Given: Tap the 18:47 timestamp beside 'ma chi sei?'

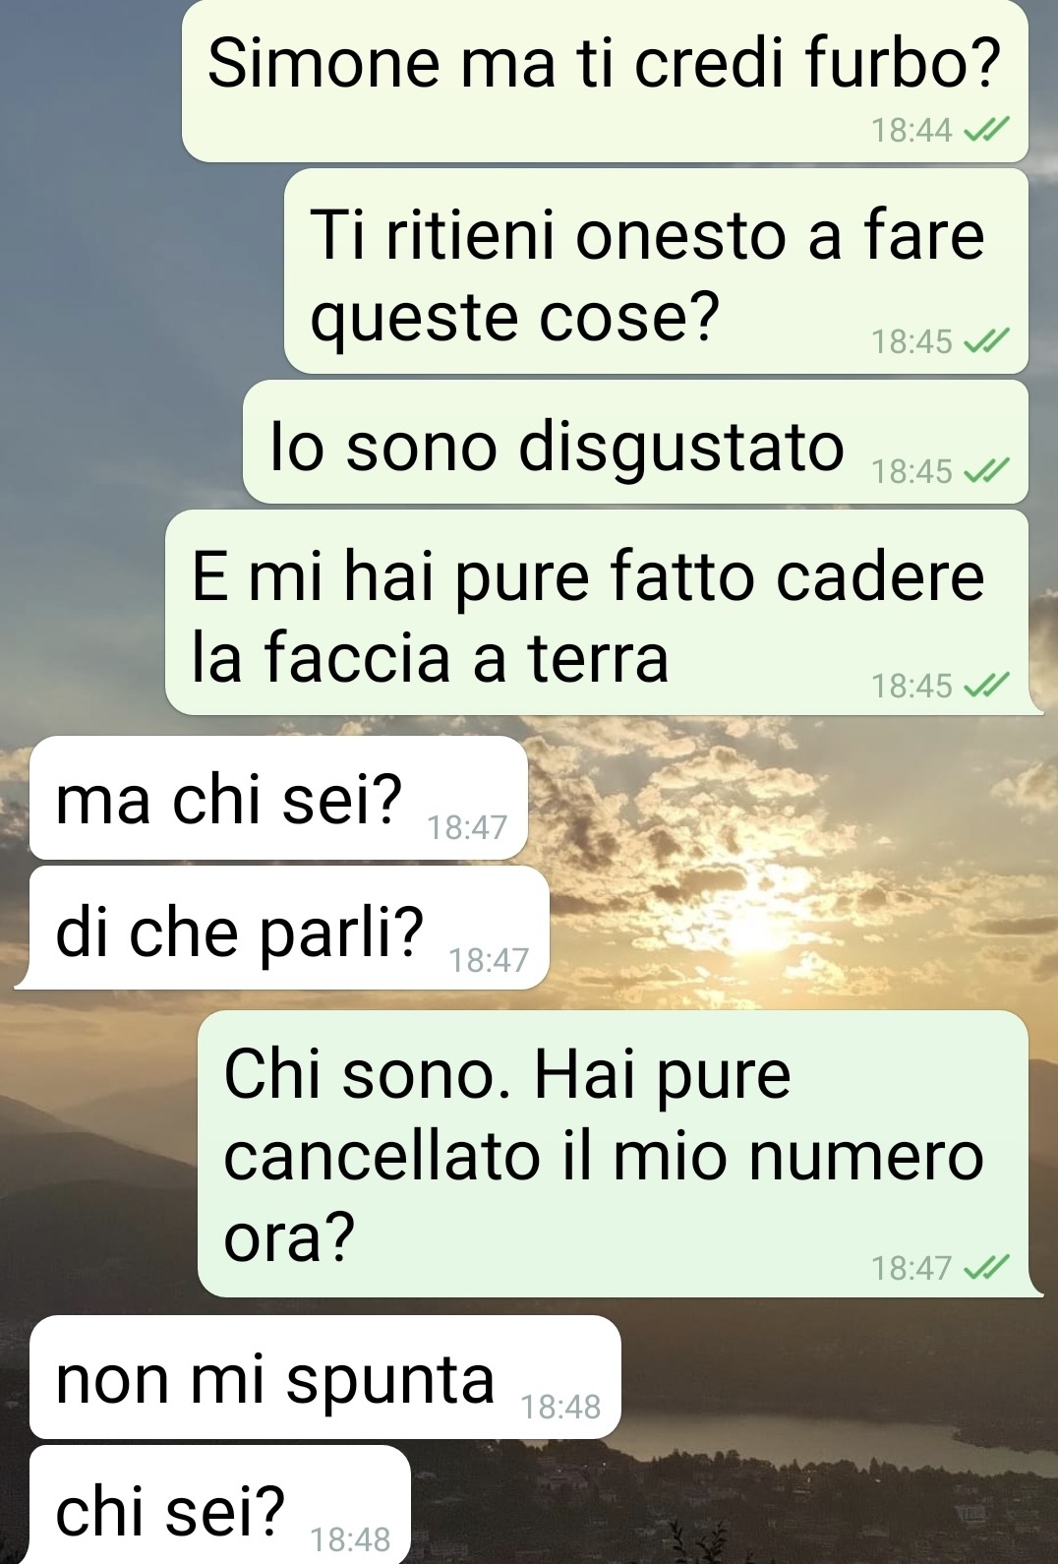Looking at the screenshot, I should 467,828.
